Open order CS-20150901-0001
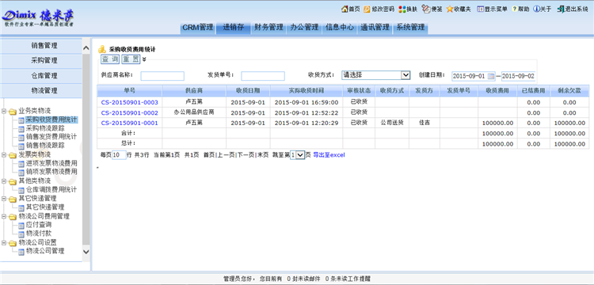Screen dimensions: 594x285 point(130,123)
